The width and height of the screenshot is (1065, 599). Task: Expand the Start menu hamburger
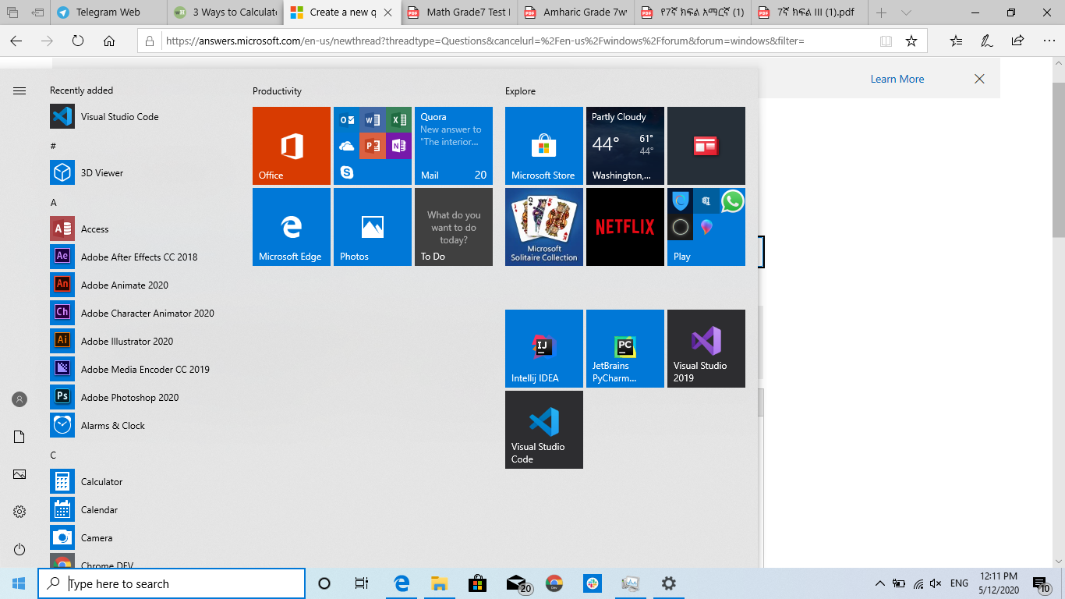[x=19, y=91]
